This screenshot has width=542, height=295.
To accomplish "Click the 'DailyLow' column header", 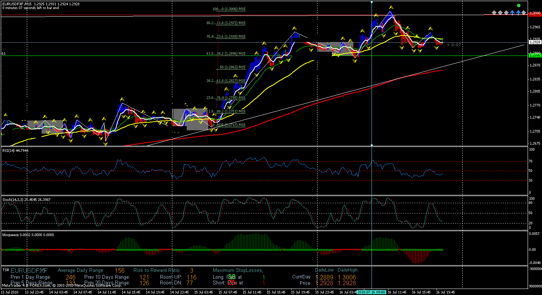I will point(324,270).
